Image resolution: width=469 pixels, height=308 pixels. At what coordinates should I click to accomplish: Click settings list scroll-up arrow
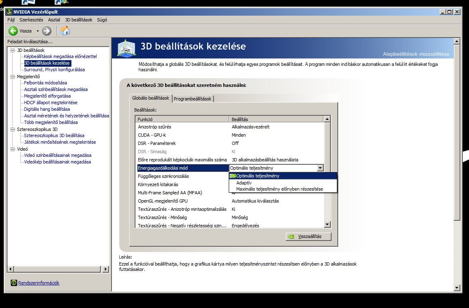coord(327,119)
